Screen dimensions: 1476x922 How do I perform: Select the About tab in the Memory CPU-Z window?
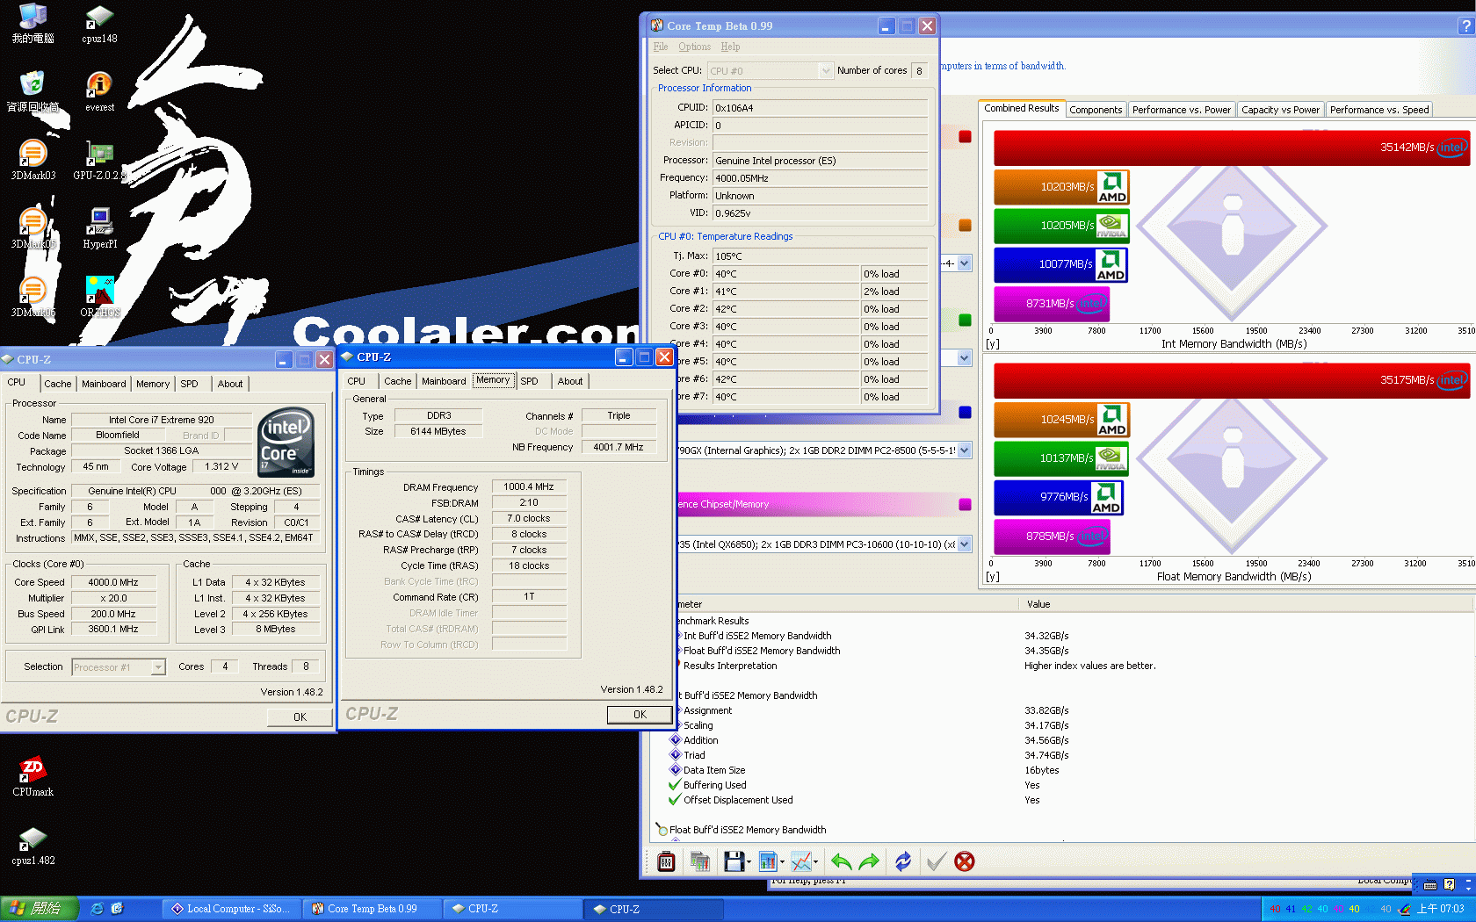coord(570,381)
